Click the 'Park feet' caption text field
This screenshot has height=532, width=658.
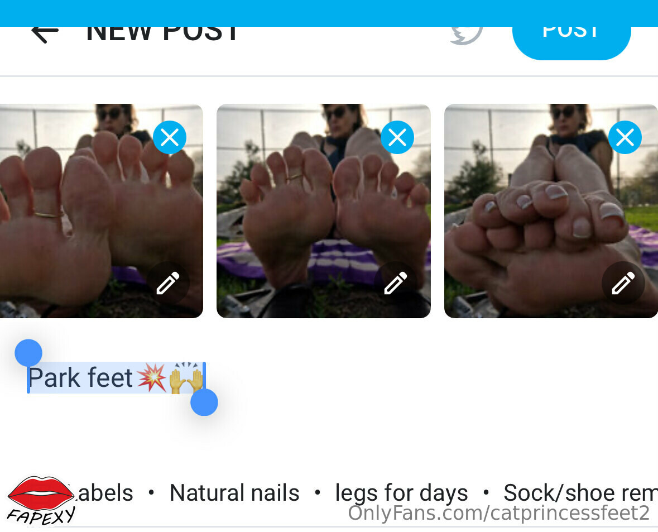coord(116,377)
